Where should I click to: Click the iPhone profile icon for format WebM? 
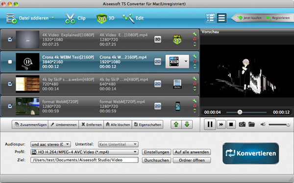(x=177, y=106)
